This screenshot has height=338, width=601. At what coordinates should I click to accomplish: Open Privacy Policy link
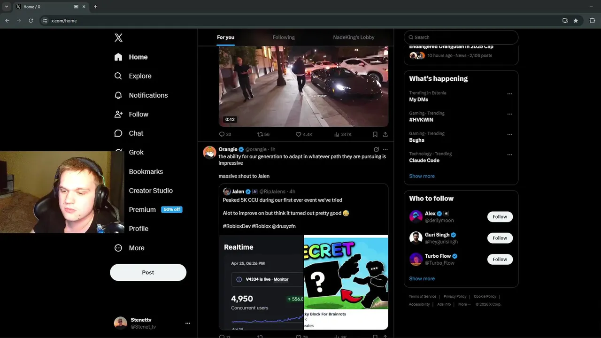click(455, 297)
